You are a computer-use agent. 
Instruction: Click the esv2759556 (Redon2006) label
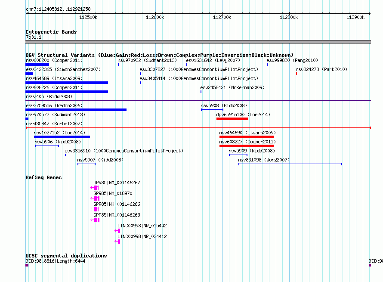pos(54,105)
